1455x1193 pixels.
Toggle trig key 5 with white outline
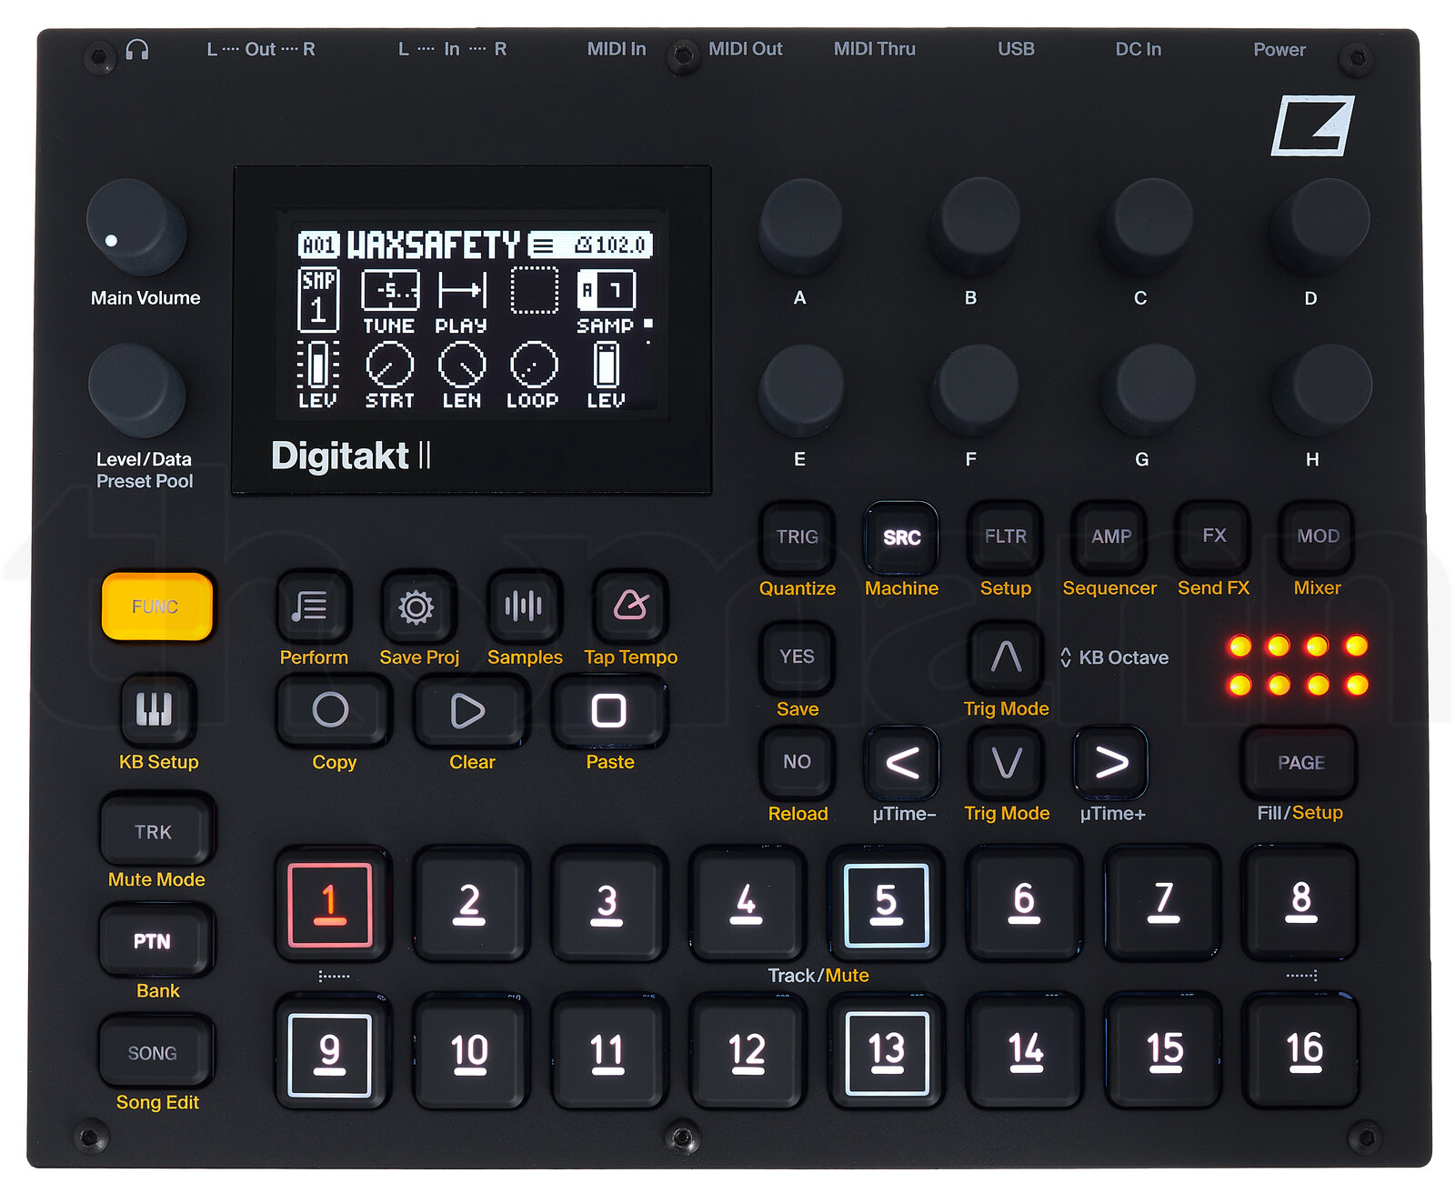click(886, 904)
